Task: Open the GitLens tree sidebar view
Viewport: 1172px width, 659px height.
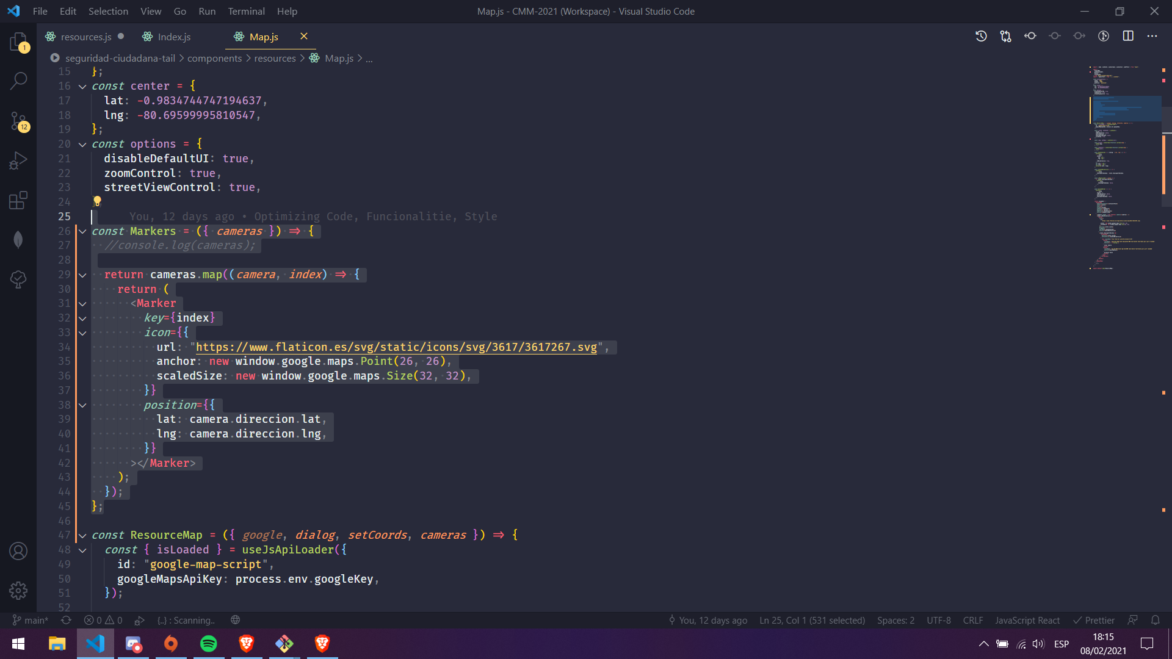Action: click(18, 279)
